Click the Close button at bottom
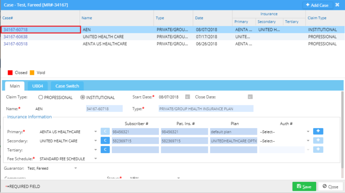 point(330,187)
